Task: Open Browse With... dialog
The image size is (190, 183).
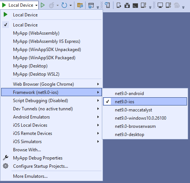Action: (52, 150)
